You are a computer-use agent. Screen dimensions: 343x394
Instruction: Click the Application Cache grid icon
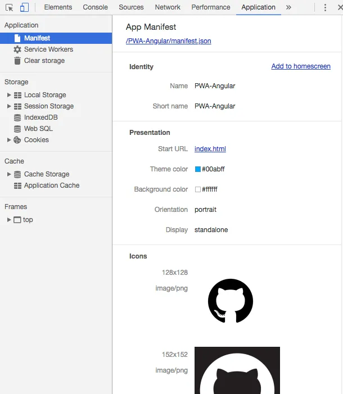click(17, 185)
